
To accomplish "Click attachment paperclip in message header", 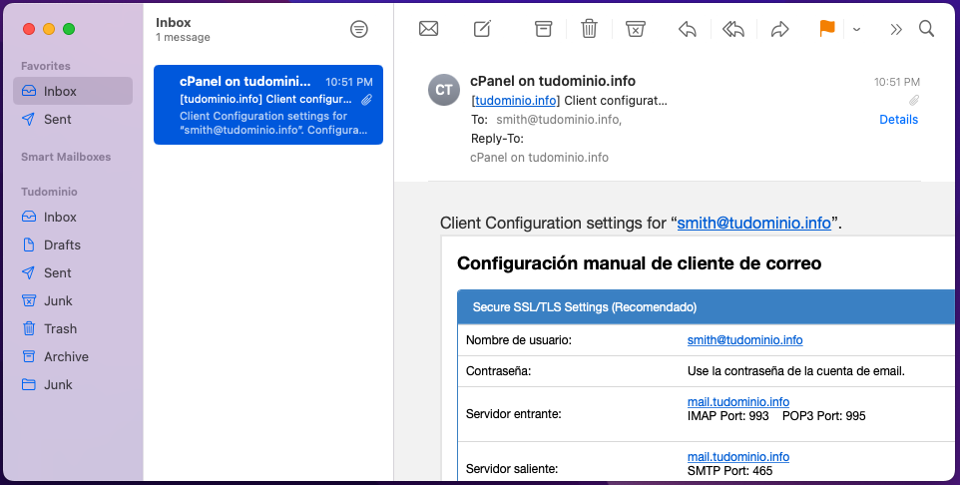I will [913, 100].
